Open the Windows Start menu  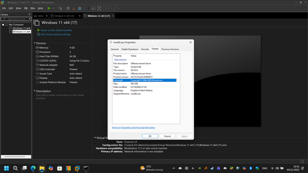(x=6, y=168)
